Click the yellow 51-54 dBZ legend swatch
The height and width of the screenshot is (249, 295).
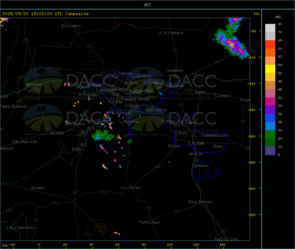[x=270, y=69]
